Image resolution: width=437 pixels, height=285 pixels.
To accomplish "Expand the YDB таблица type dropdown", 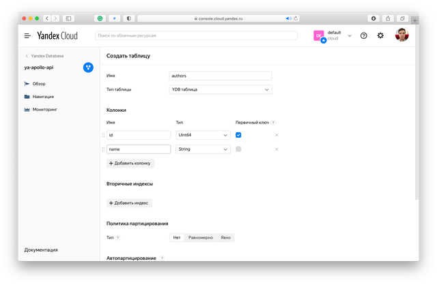I will tap(220, 89).
